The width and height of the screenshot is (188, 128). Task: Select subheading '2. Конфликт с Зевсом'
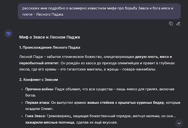39,80
